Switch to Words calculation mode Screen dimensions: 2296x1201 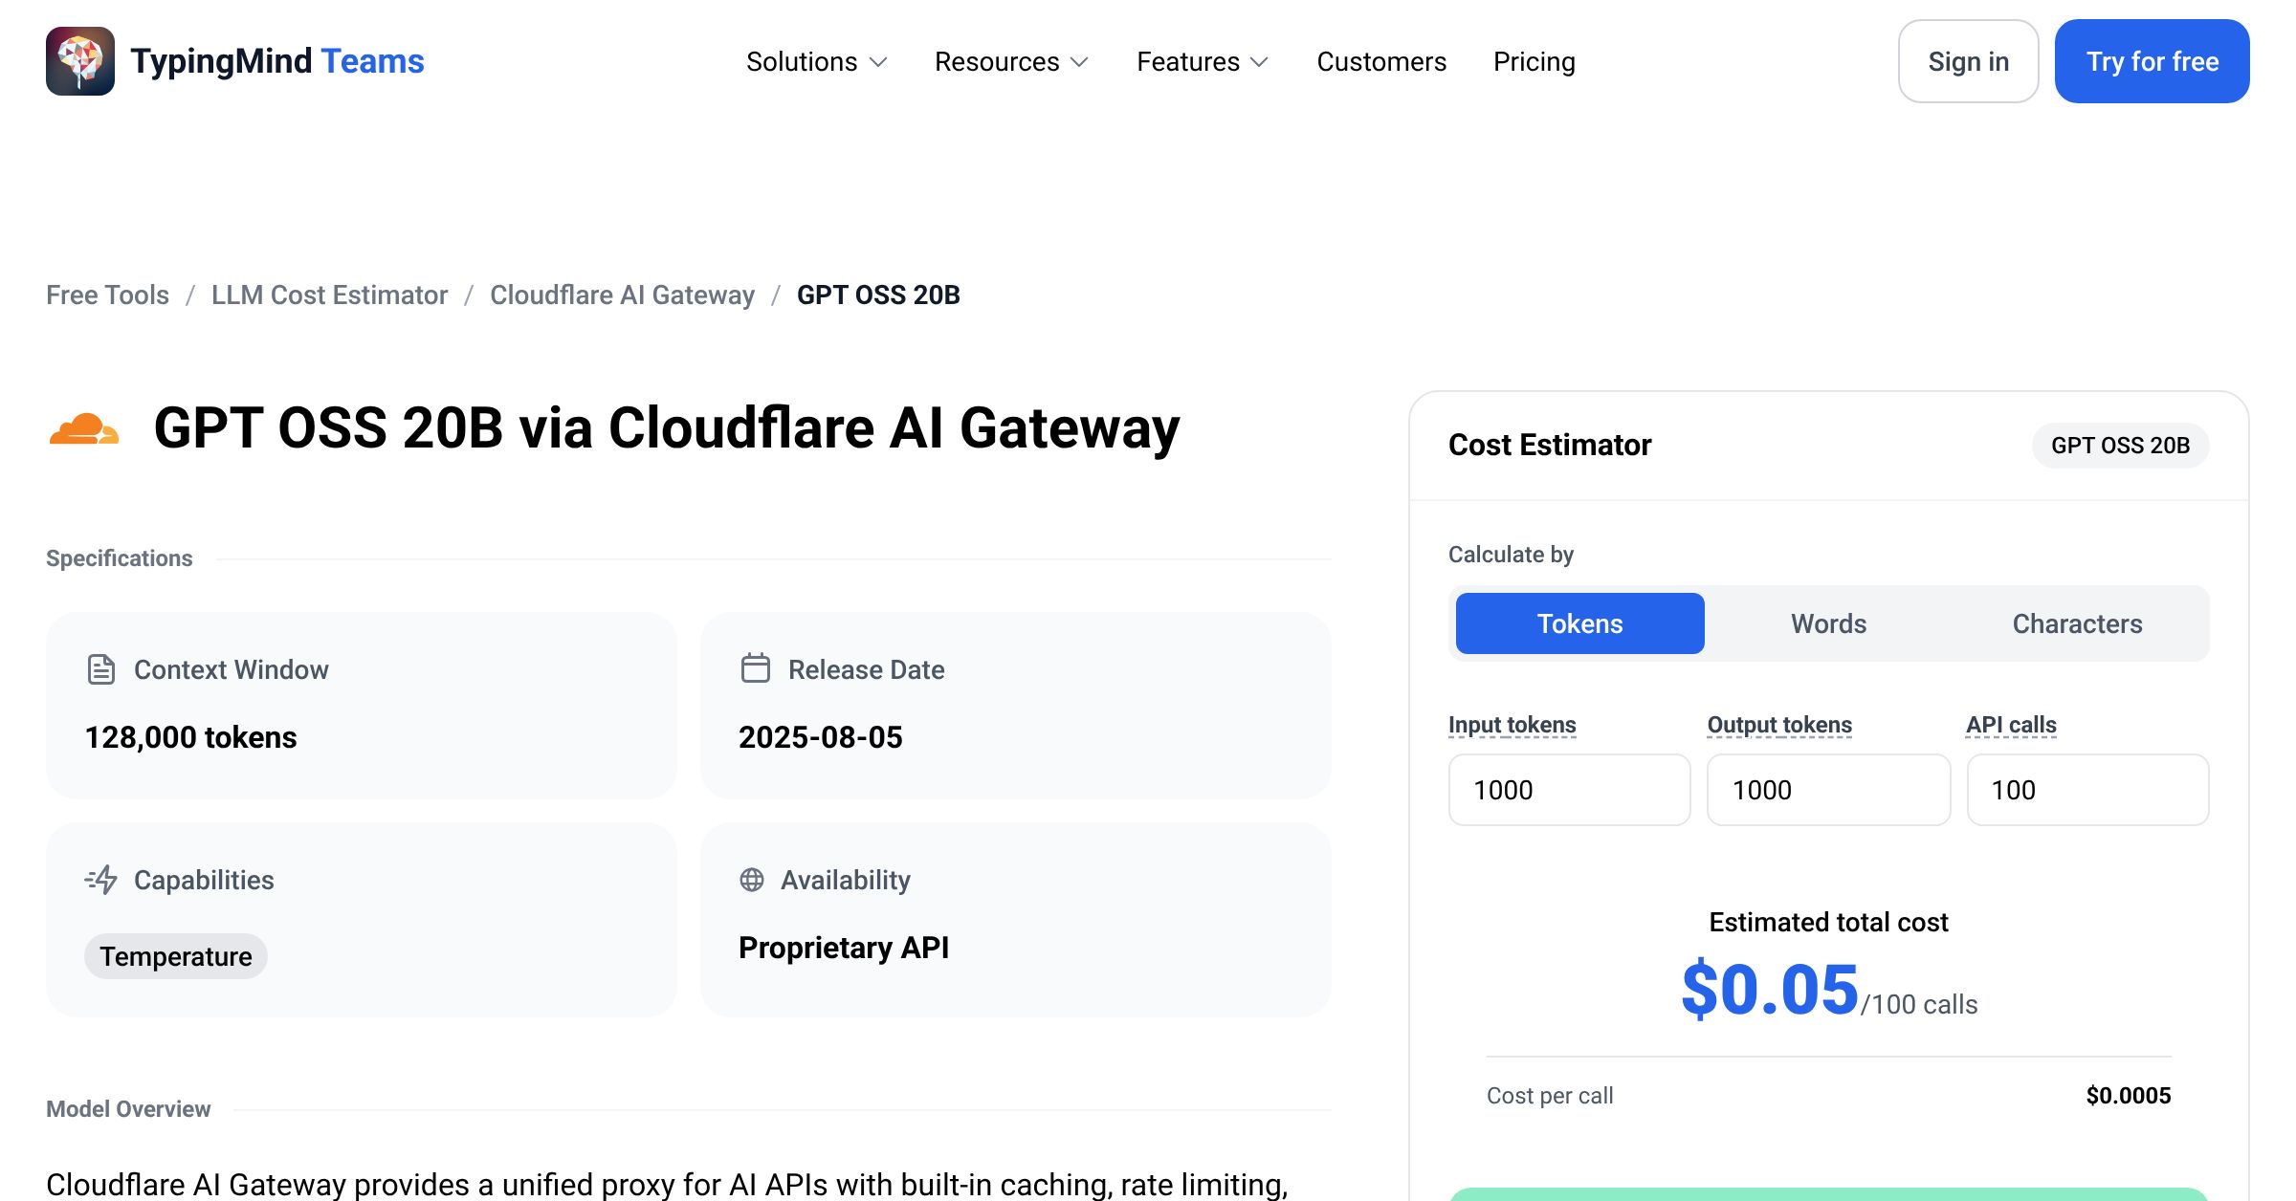[x=1828, y=623]
